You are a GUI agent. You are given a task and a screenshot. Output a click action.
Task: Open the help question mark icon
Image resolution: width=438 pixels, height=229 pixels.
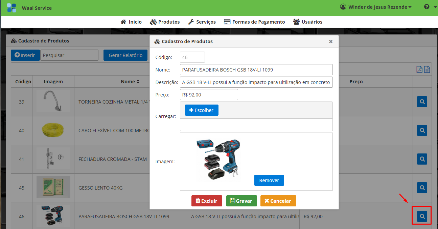(x=427, y=7)
